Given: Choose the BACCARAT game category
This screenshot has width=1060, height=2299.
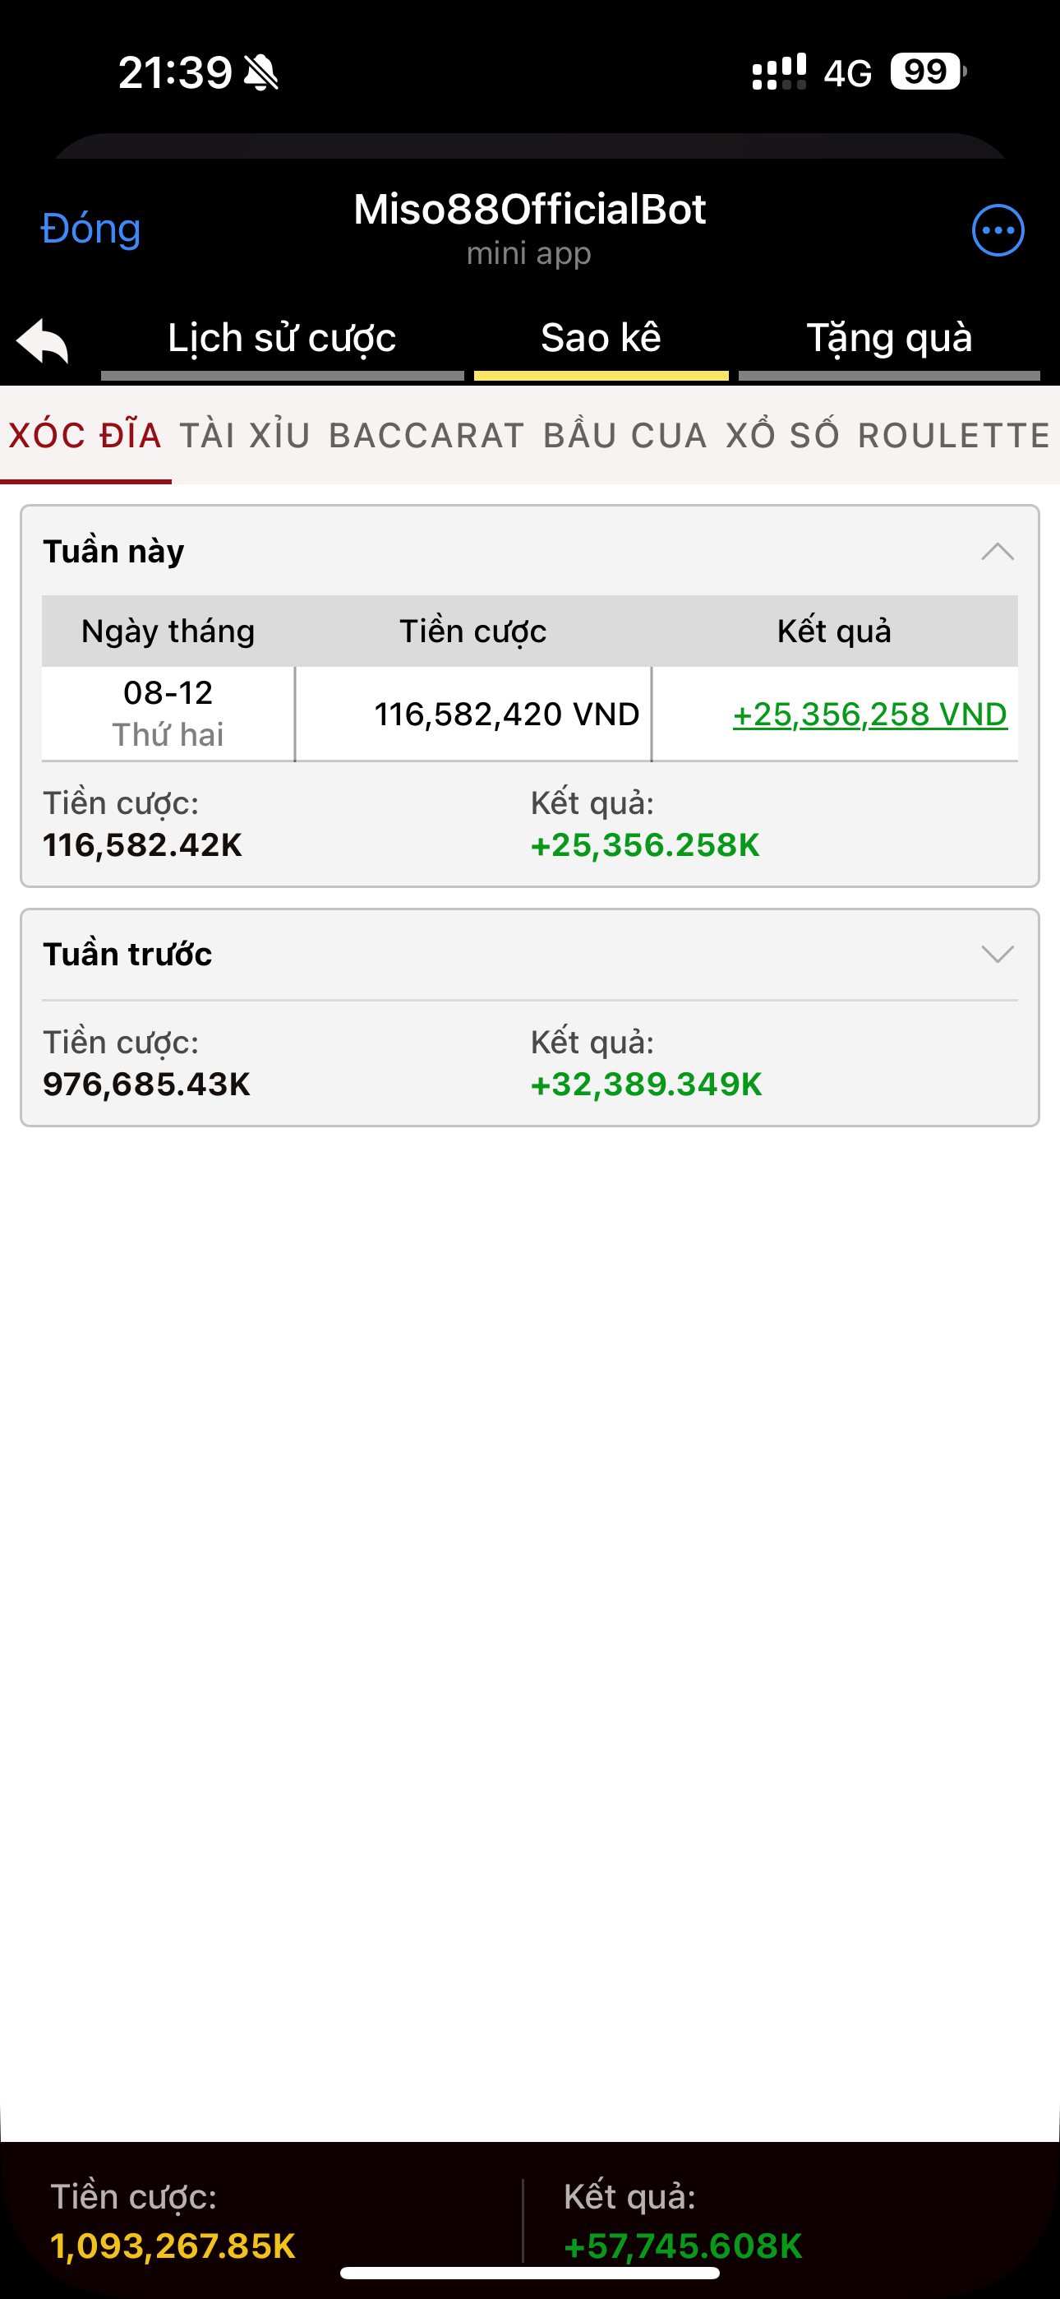Looking at the screenshot, I should tap(426, 436).
